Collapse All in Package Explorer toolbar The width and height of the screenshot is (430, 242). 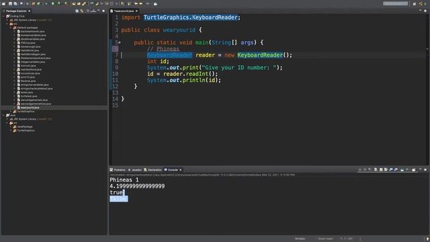77,11
